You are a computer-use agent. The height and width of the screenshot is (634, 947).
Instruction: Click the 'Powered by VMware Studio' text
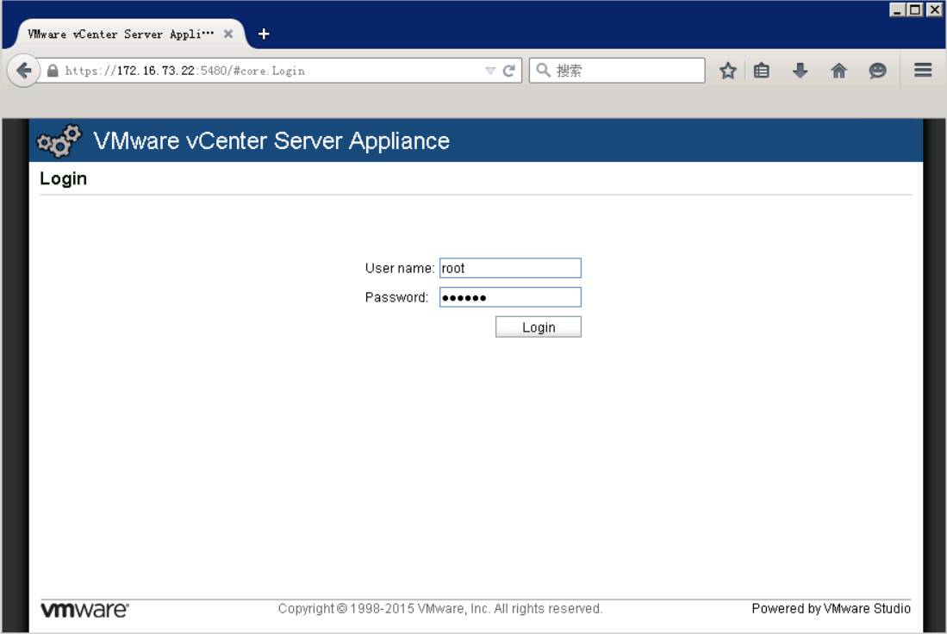[x=831, y=609]
